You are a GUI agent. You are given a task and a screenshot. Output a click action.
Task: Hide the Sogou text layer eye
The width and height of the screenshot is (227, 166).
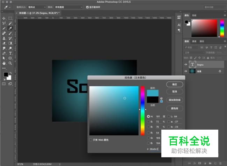186,64
